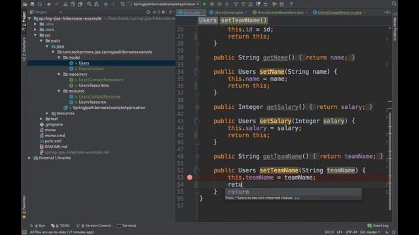The image size is (419, 235).
Task: Collapse the repository package
Action: [x=59, y=74]
